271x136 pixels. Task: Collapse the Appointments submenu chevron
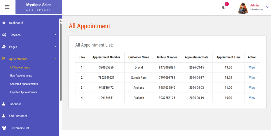[x=55, y=58]
